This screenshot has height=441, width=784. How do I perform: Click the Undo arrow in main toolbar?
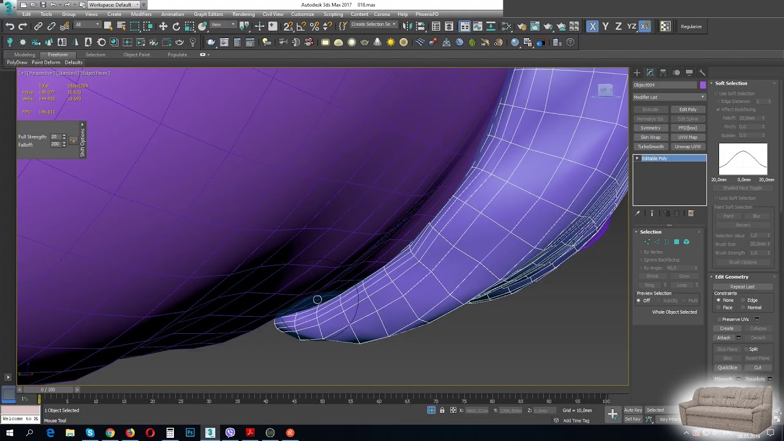point(10,26)
